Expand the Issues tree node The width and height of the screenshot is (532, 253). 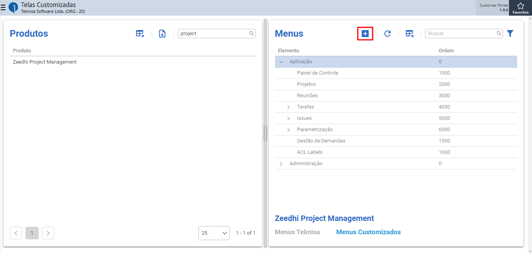289,118
